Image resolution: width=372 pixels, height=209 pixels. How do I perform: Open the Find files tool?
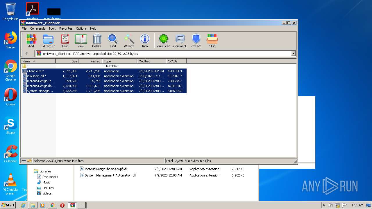click(x=113, y=41)
